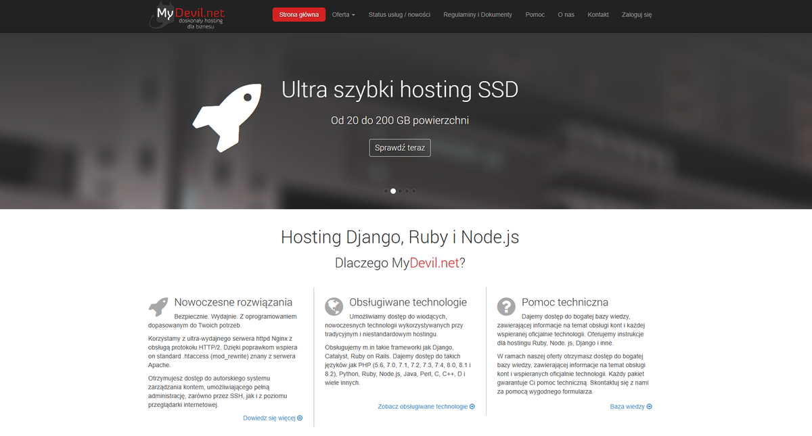Click the Dowiedz się więcej link
812x436 pixels.
point(269,418)
